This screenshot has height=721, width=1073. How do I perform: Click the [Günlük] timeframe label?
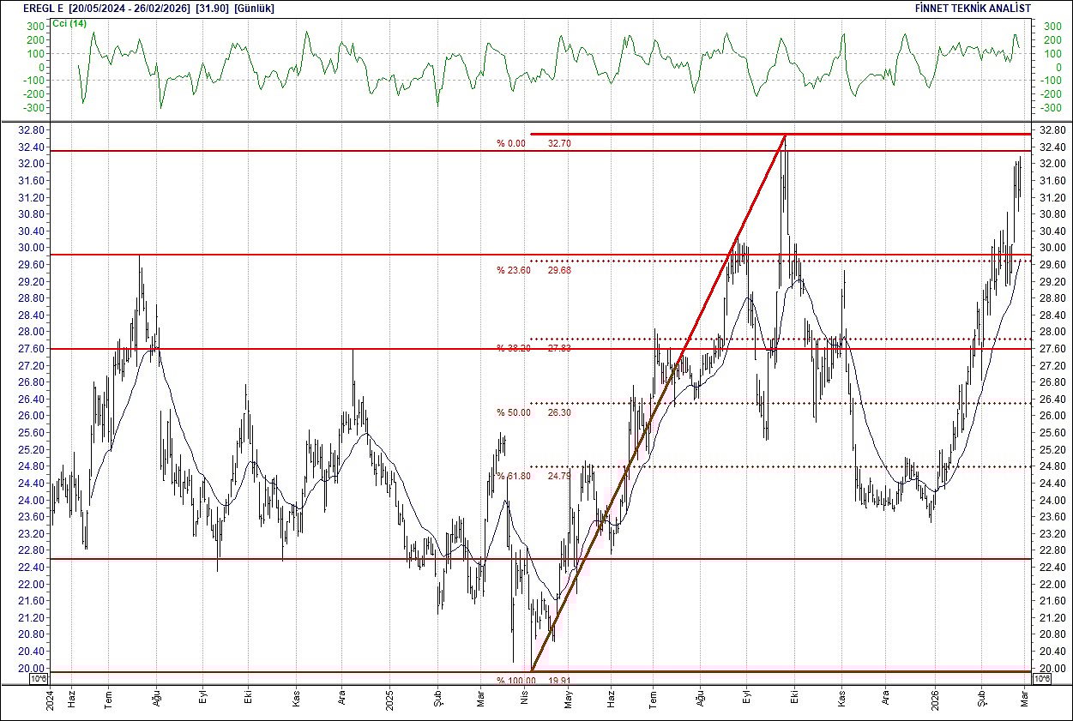[x=256, y=7]
